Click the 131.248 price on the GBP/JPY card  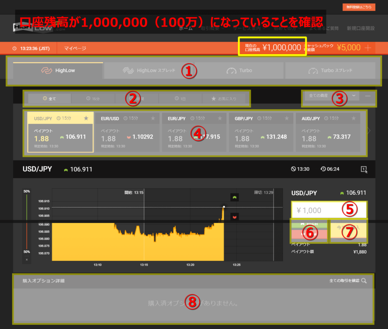276,137
